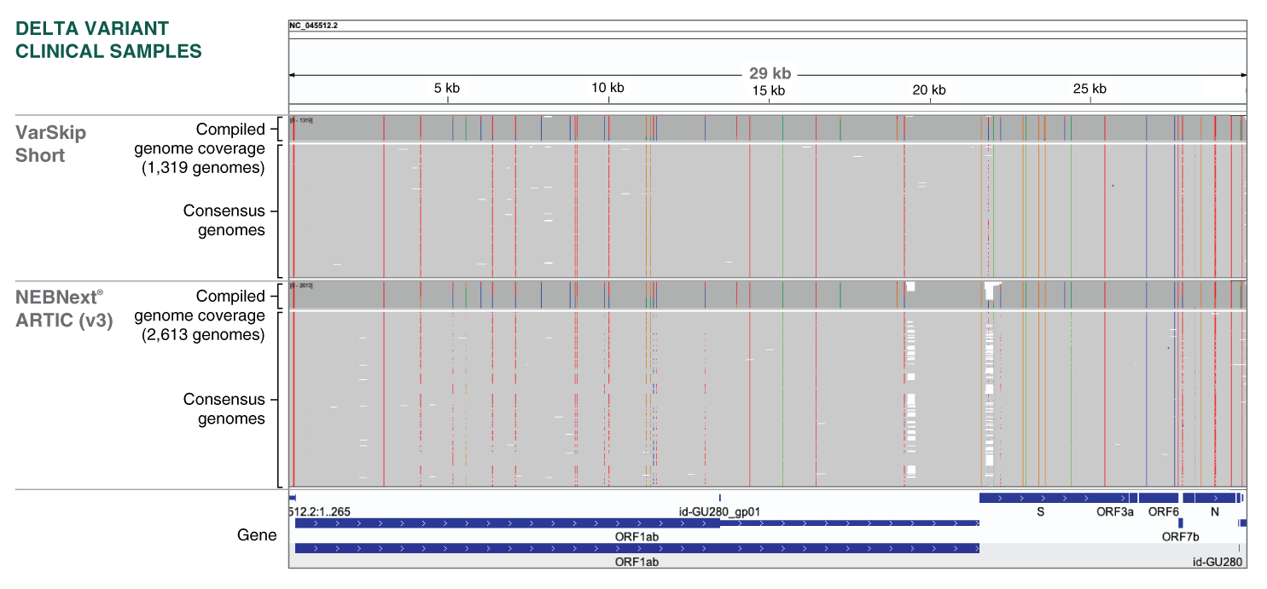Click the N gene annotation
Viewport: 1267px width, 589px height.
[1211, 499]
